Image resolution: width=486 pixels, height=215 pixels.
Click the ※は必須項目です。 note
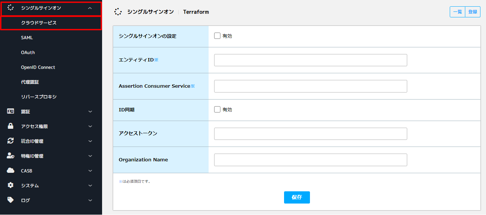coord(135,181)
